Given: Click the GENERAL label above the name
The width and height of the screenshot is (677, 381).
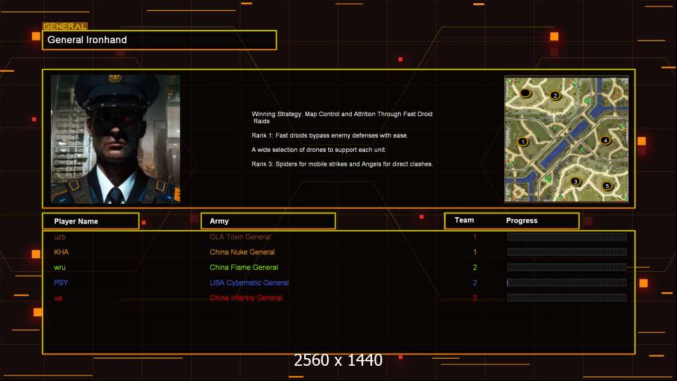Looking at the screenshot, I should click(x=65, y=26).
